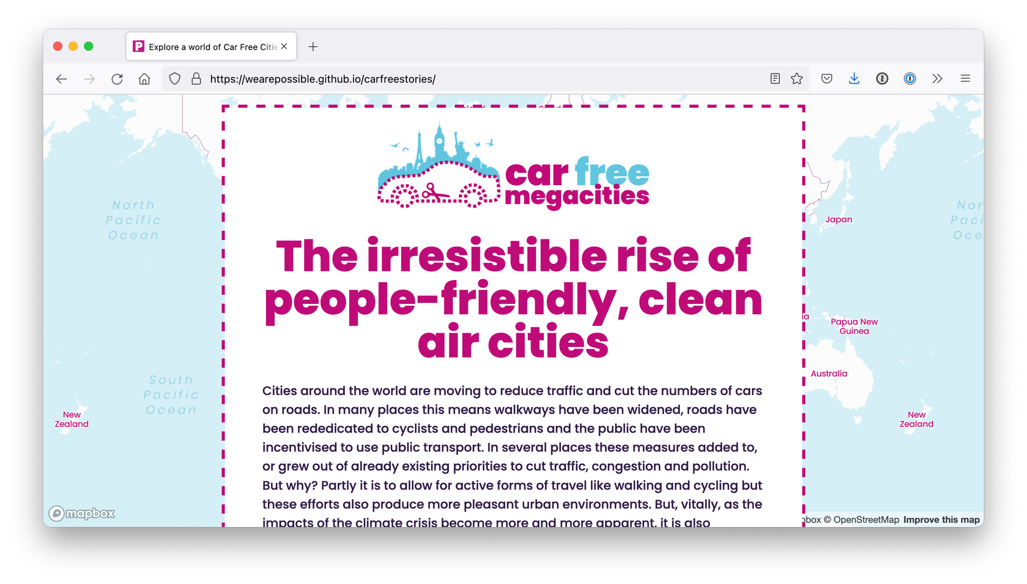Bookmark this page with the star
The image size is (1027, 584).
point(796,79)
